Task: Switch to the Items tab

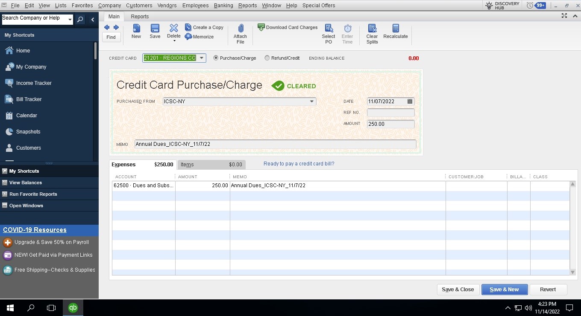Action: [x=211, y=165]
